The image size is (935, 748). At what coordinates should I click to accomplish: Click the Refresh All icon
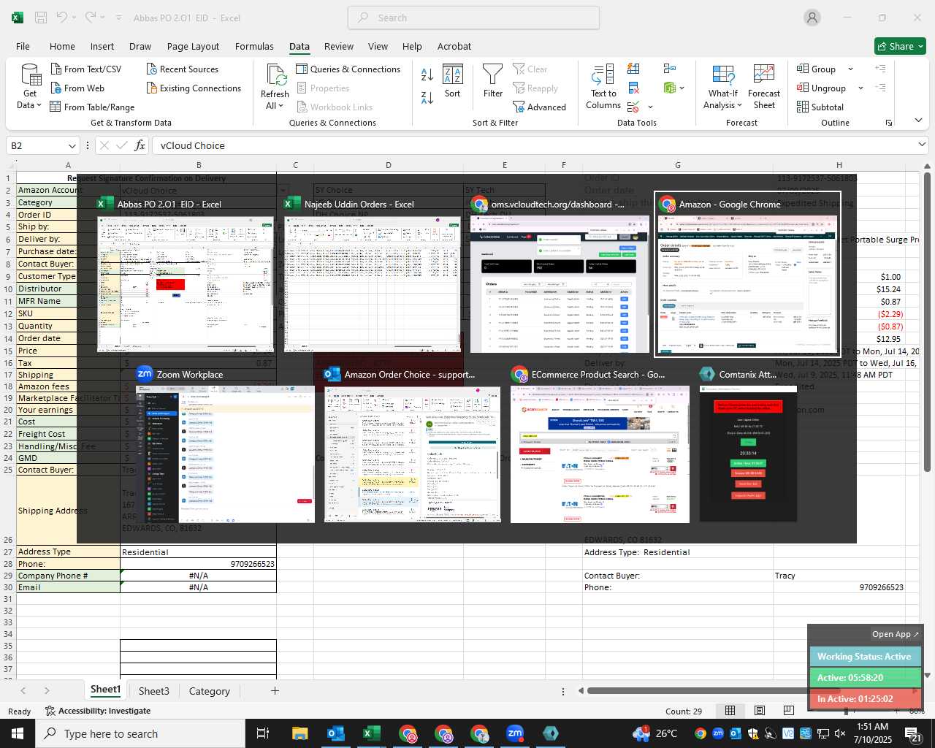pyautogui.click(x=275, y=75)
